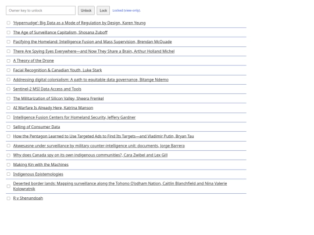Tick the Deserted border lands checkbox

coord(8,186)
